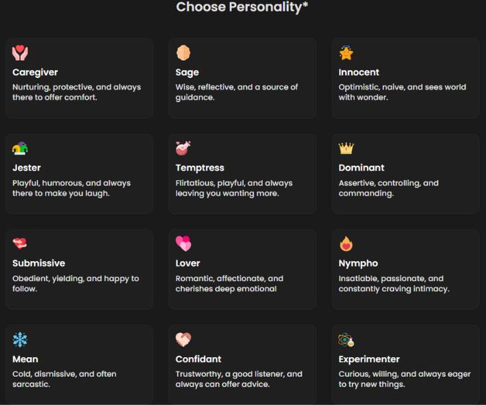Click the Experimenter atom icon
The height and width of the screenshot is (405, 486).
[x=346, y=339]
